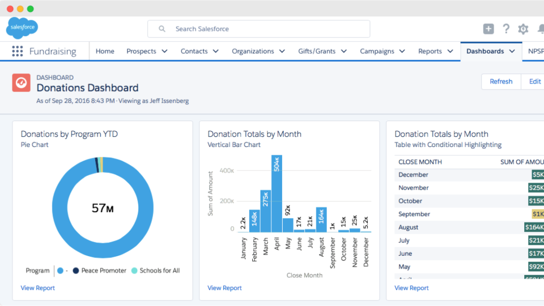Open View Report under the table
544x306 pixels.
click(x=411, y=288)
